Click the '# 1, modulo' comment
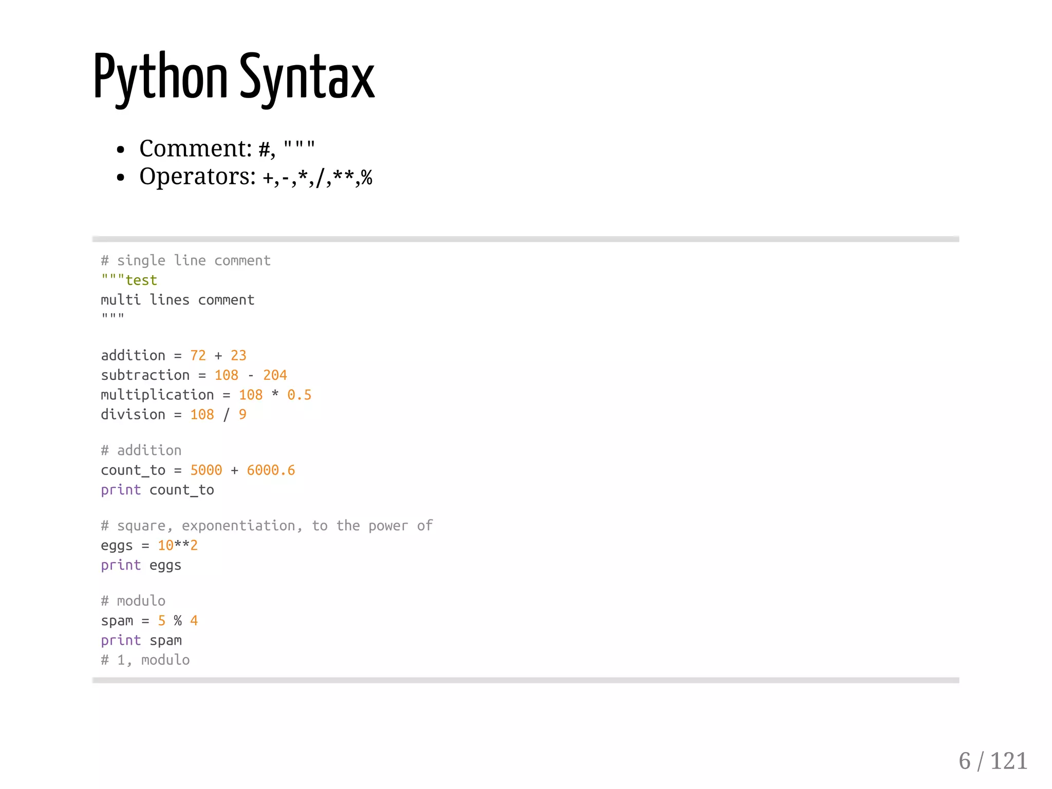Screen dimensions: 1052x789 [x=145, y=660]
